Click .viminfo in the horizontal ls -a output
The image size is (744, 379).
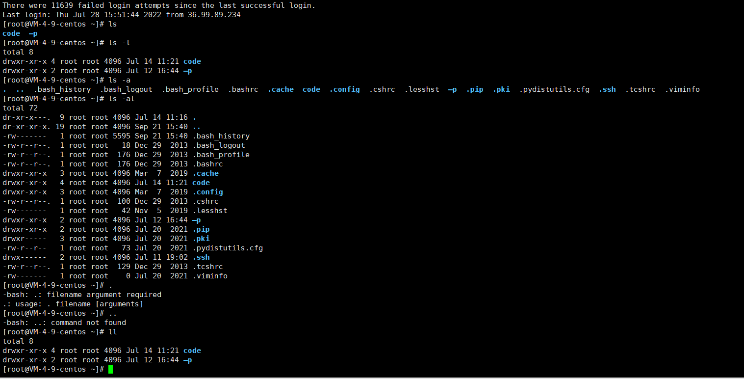tap(682, 89)
